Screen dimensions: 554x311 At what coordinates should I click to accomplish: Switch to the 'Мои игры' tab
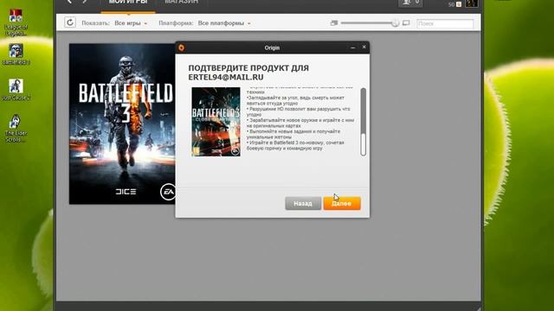pos(128,3)
